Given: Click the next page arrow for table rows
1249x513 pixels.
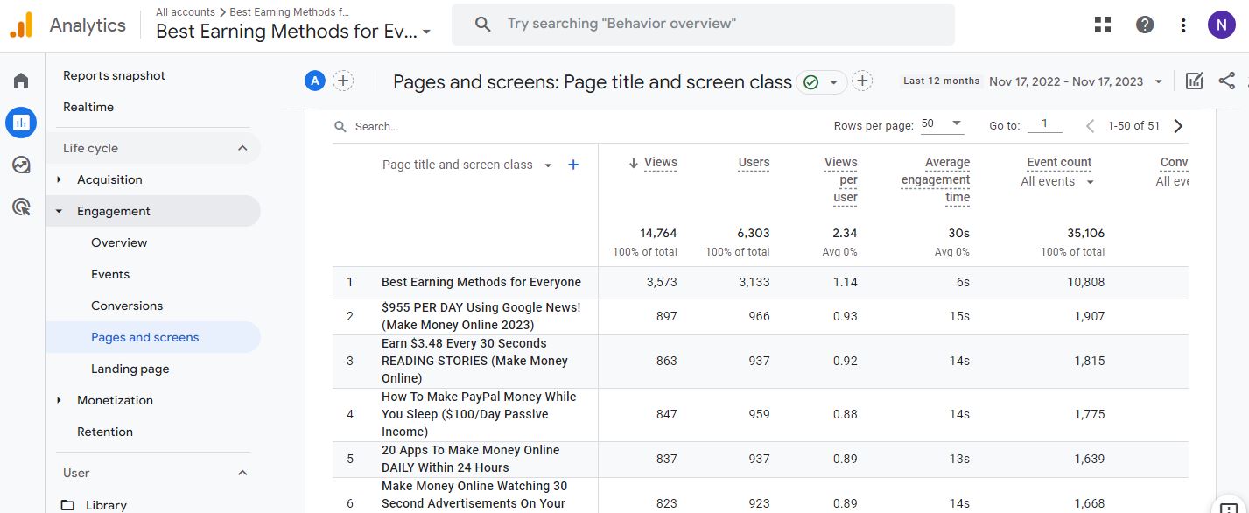Looking at the screenshot, I should (x=1178, y=125).
